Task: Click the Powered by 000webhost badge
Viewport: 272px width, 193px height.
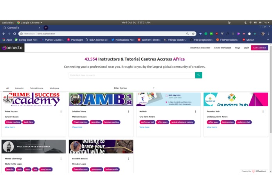Action: point(254,171)
